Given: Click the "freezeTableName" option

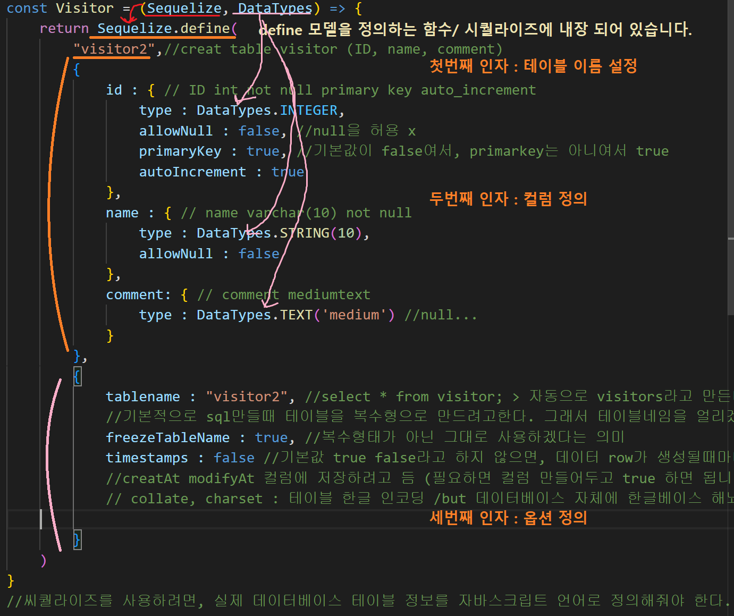Looking at the screenshot, I should (168, 437).
